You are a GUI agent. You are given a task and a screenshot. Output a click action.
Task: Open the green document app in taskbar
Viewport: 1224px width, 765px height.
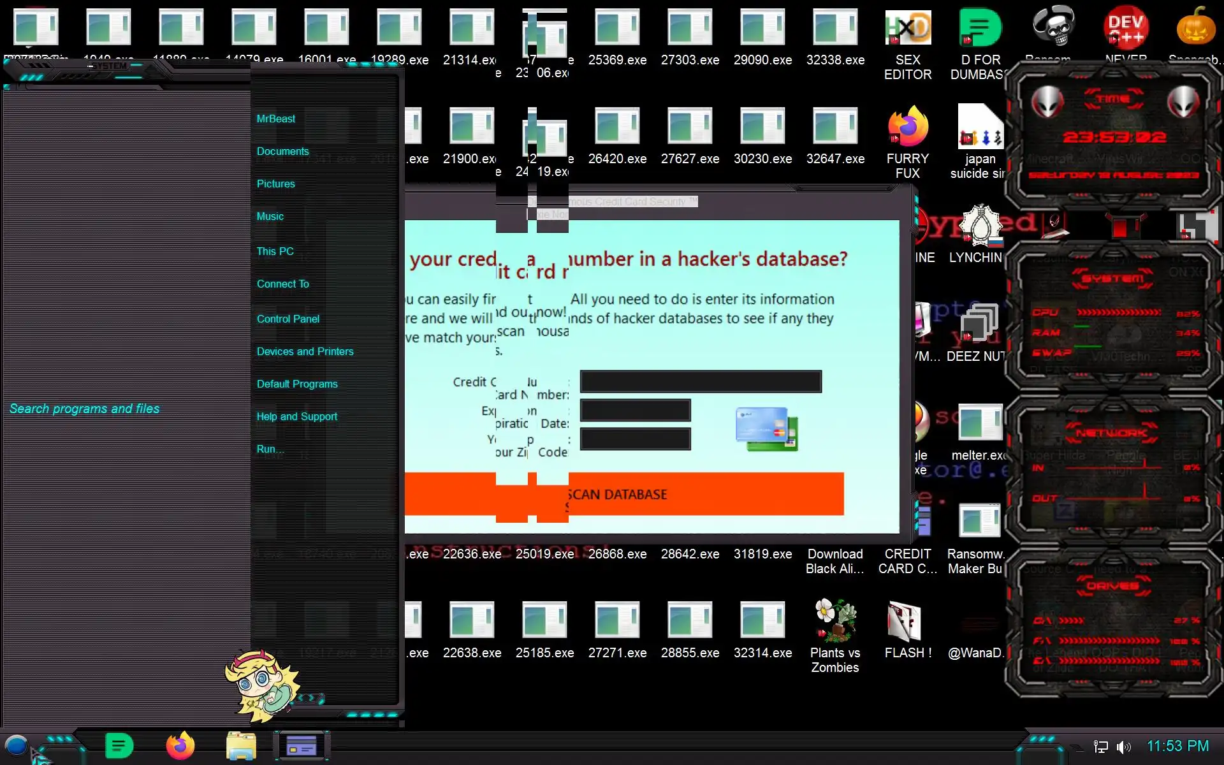point(119,746)
